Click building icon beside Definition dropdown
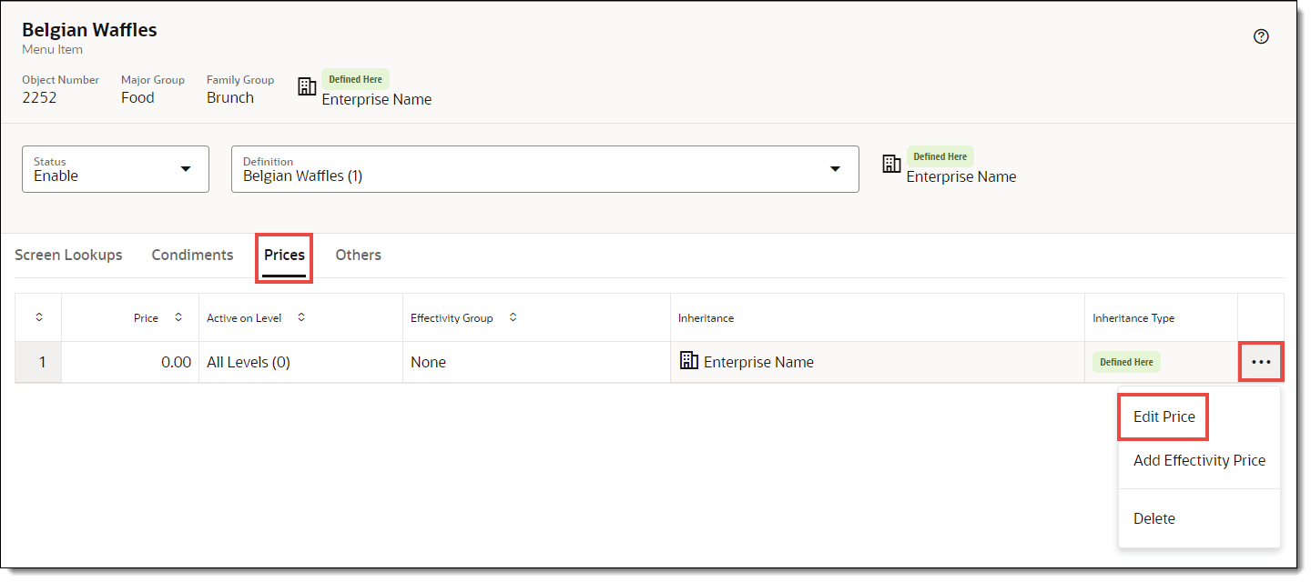The width and height of the screenshot is (1311, 582). pyautogui.click(x=892, y=164)
